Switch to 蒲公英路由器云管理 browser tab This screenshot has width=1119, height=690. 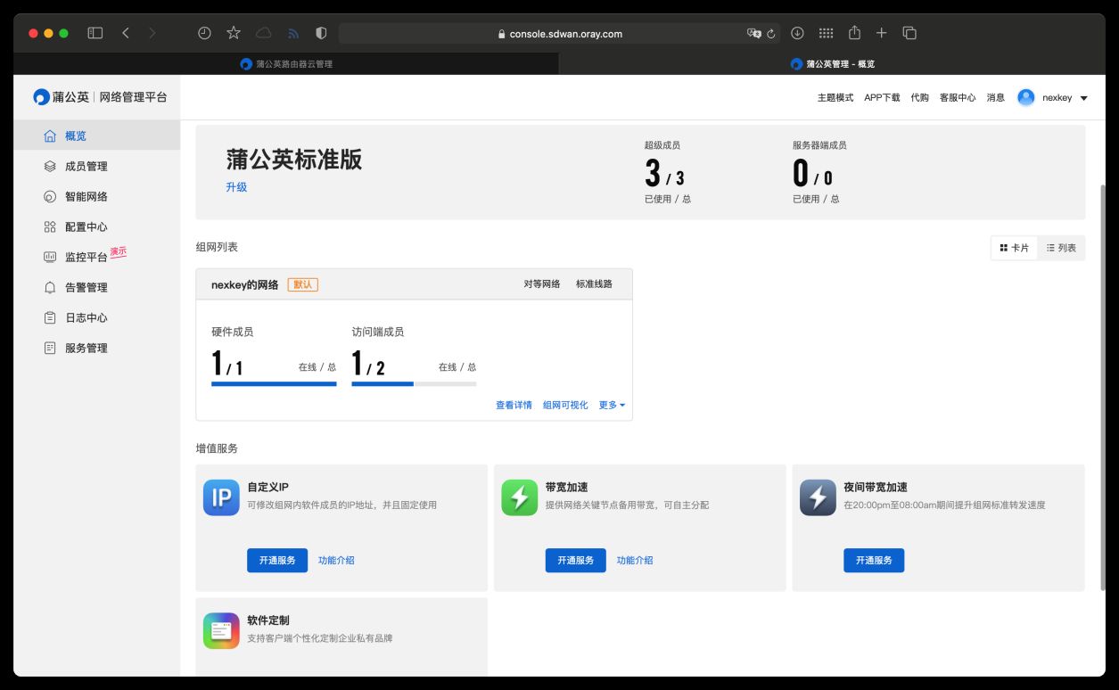[x=286, y=64]
